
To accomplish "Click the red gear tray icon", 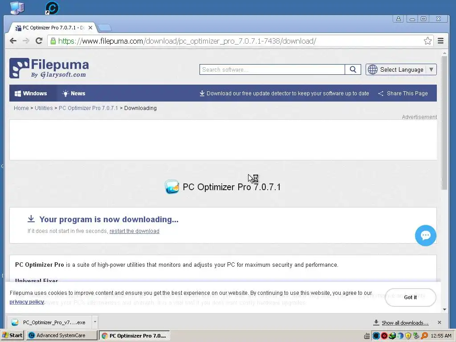I will click(x=384, y=336).
